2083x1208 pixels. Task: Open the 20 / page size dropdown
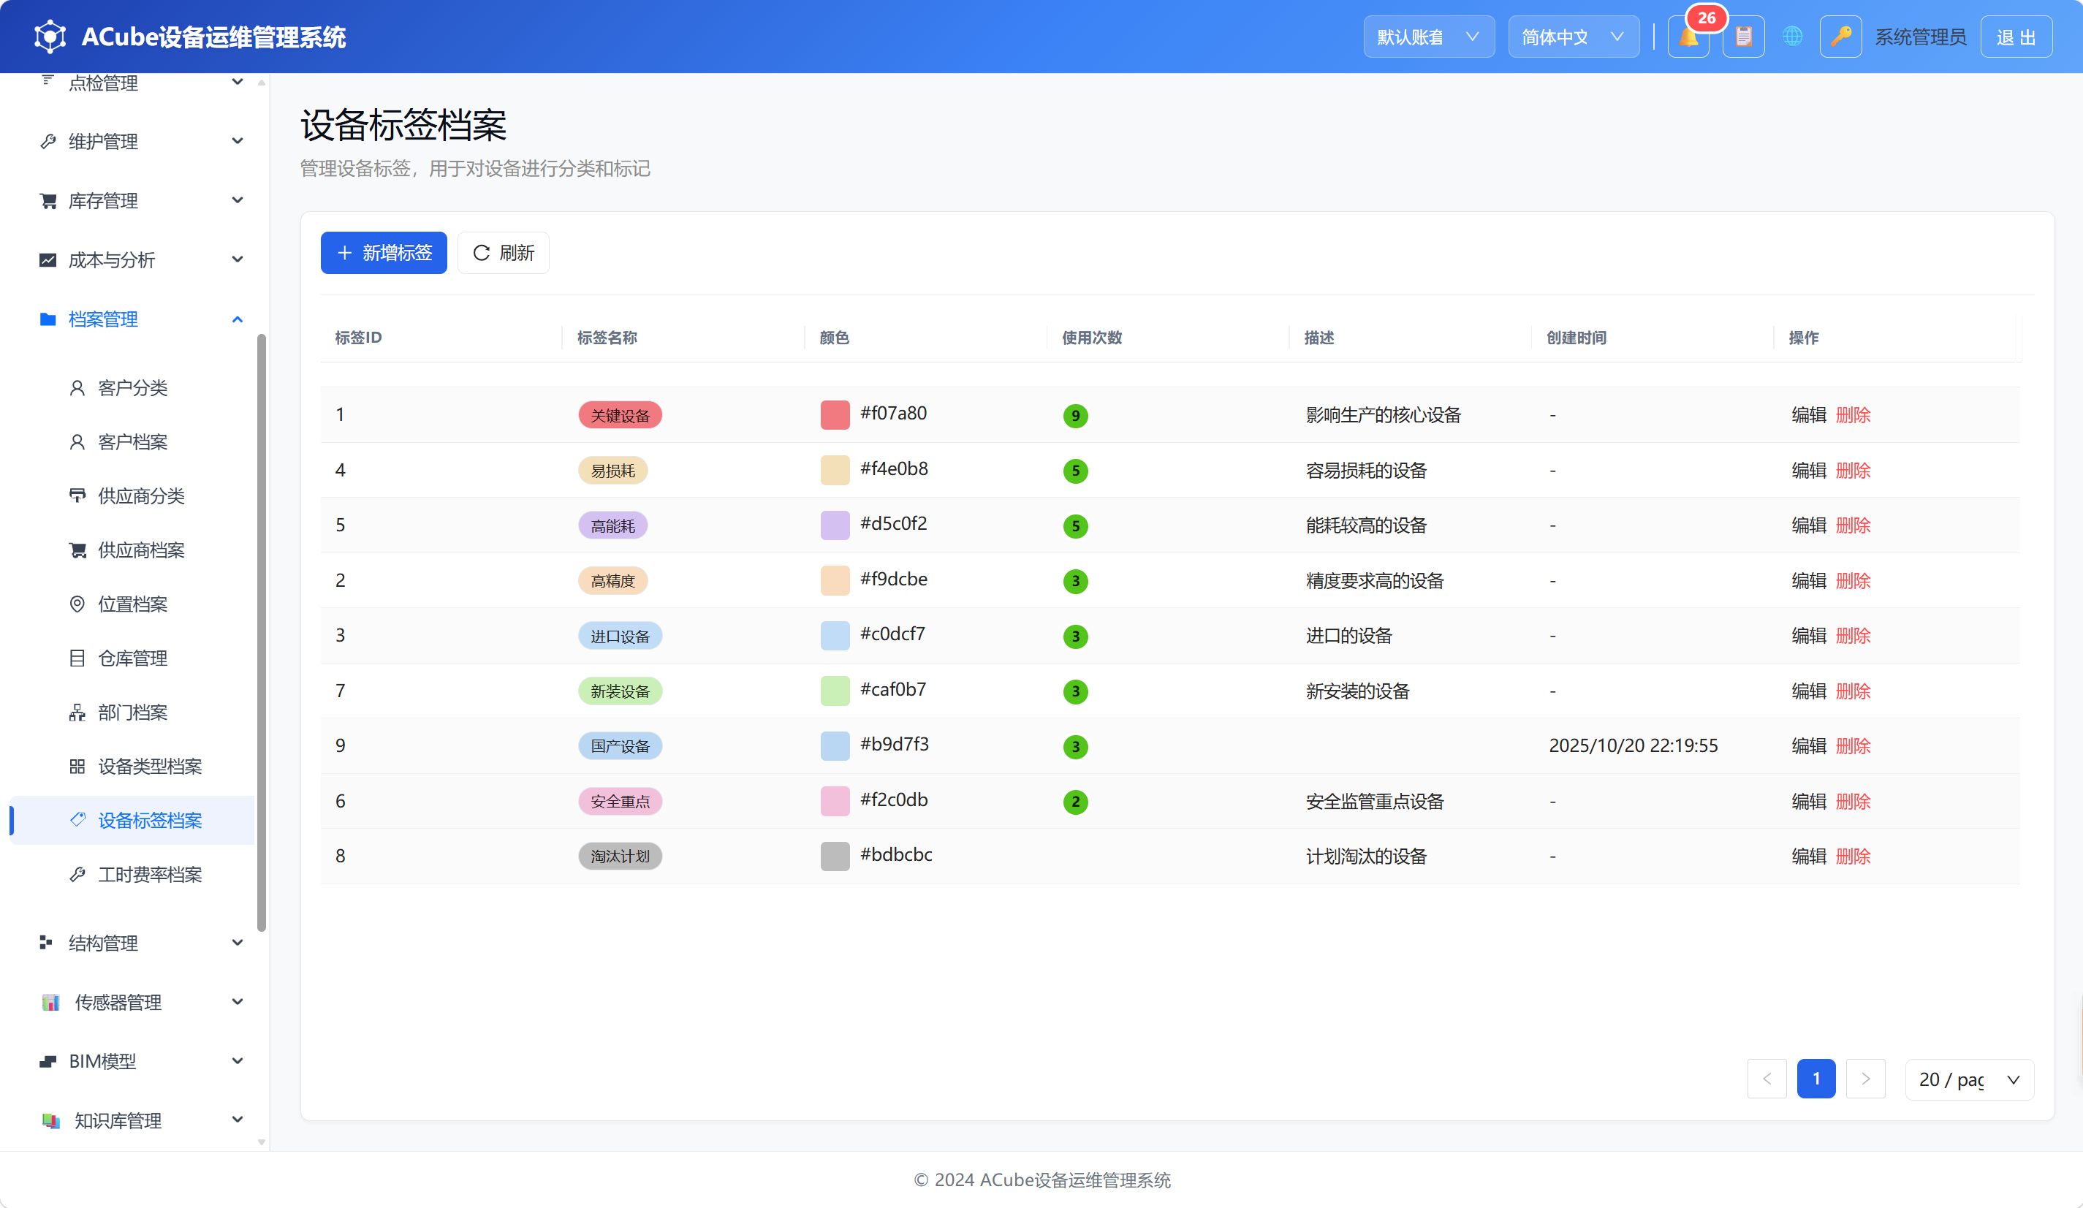tap(1969, 1079)
